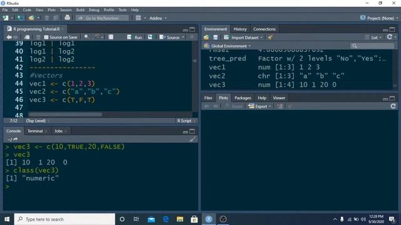Open the Session menu
The width and height of the screenshot is (401, 225).
pos(66,10)
